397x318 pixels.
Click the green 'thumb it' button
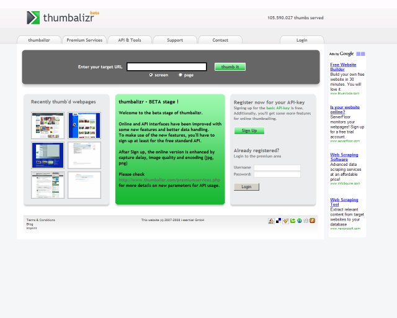[230, 66]
